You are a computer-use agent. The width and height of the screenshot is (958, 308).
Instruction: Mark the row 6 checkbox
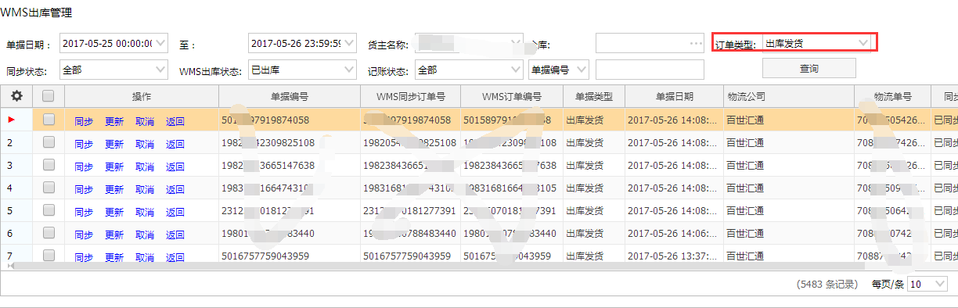tap(49, 233)
